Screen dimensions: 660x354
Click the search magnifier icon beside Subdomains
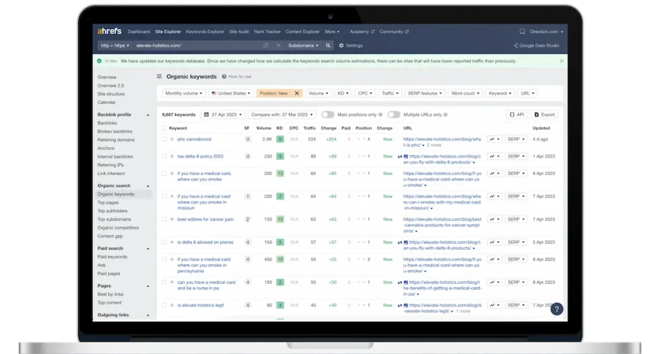(x=327, y=46)
